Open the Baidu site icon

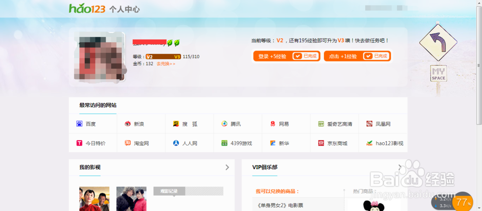click(80, 124)
